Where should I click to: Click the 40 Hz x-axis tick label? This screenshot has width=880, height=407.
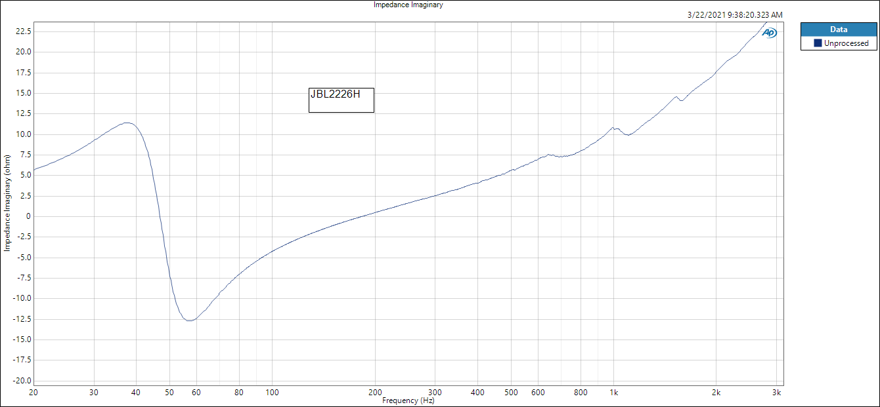pos(136,393)
